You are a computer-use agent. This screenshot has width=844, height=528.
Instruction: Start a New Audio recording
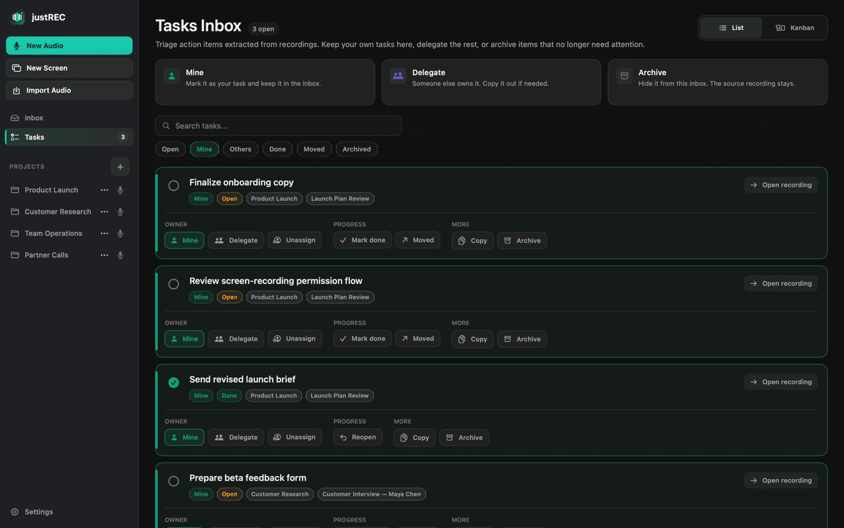pyautogui.click(x=69, y=46)
